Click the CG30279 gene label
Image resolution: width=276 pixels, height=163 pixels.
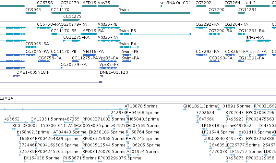[70, 3]
